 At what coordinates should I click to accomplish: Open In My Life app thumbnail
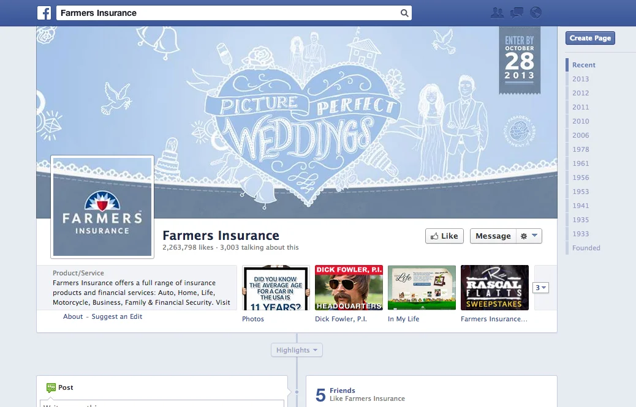click(422, 288)
